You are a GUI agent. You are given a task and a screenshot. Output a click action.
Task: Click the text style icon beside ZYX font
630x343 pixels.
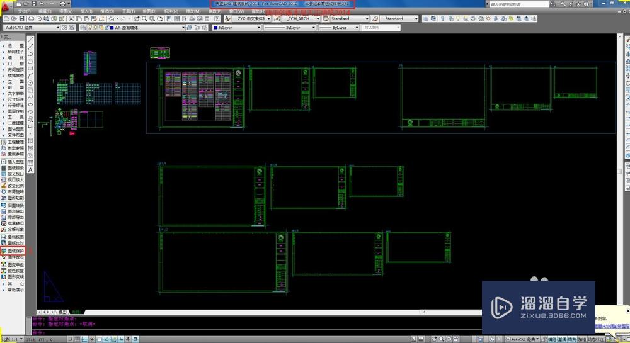tap(227, 18)
